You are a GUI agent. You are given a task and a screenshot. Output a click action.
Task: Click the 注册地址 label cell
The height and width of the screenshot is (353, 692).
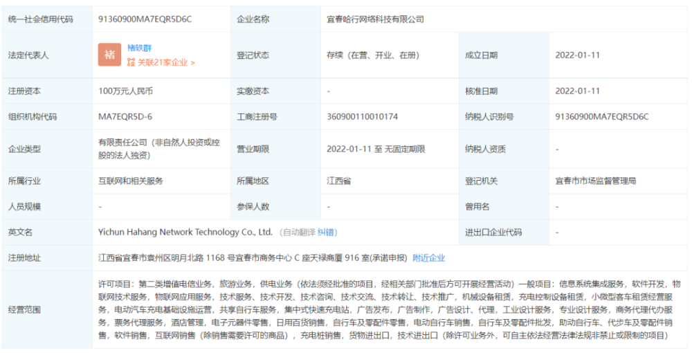pyautogui.click(x=47, y=258)
